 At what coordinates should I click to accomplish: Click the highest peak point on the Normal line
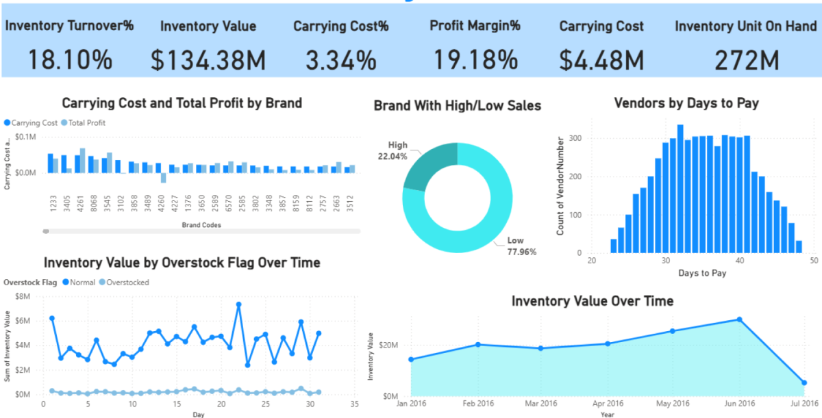[x=238, y=304]
